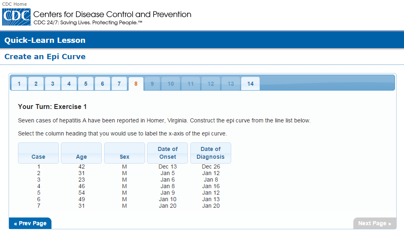
Task: Go to lesson page tab 1
Action: coord(19,84)
